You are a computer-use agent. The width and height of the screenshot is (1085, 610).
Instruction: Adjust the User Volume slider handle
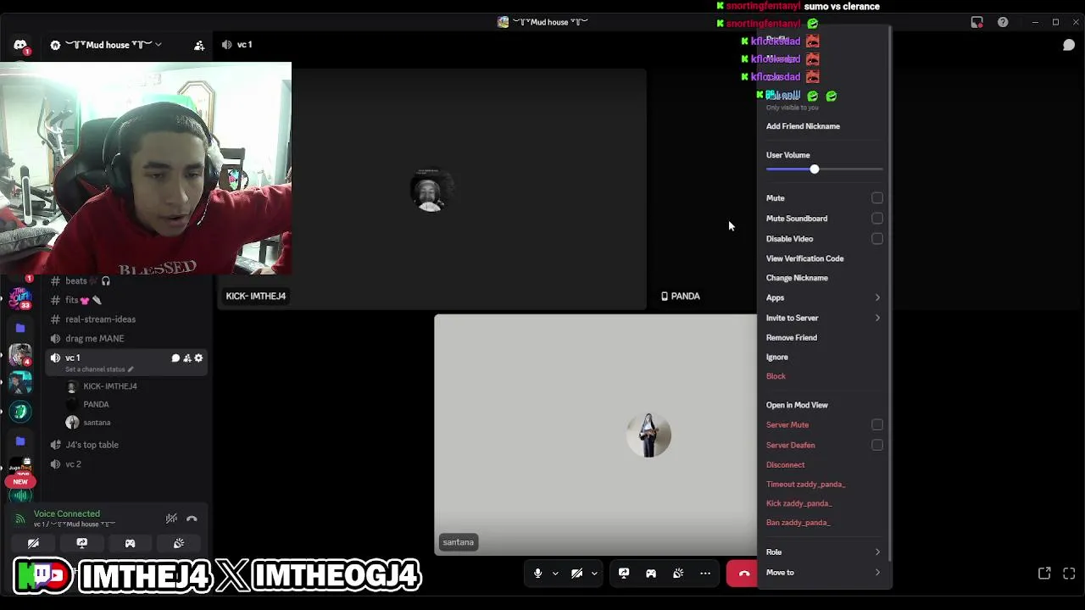click(814, 169)
